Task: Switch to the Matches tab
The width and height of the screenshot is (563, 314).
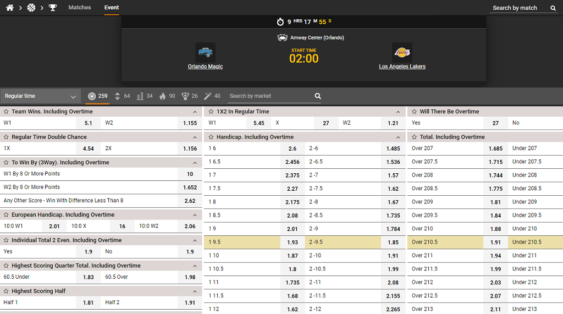Action: 80,8
